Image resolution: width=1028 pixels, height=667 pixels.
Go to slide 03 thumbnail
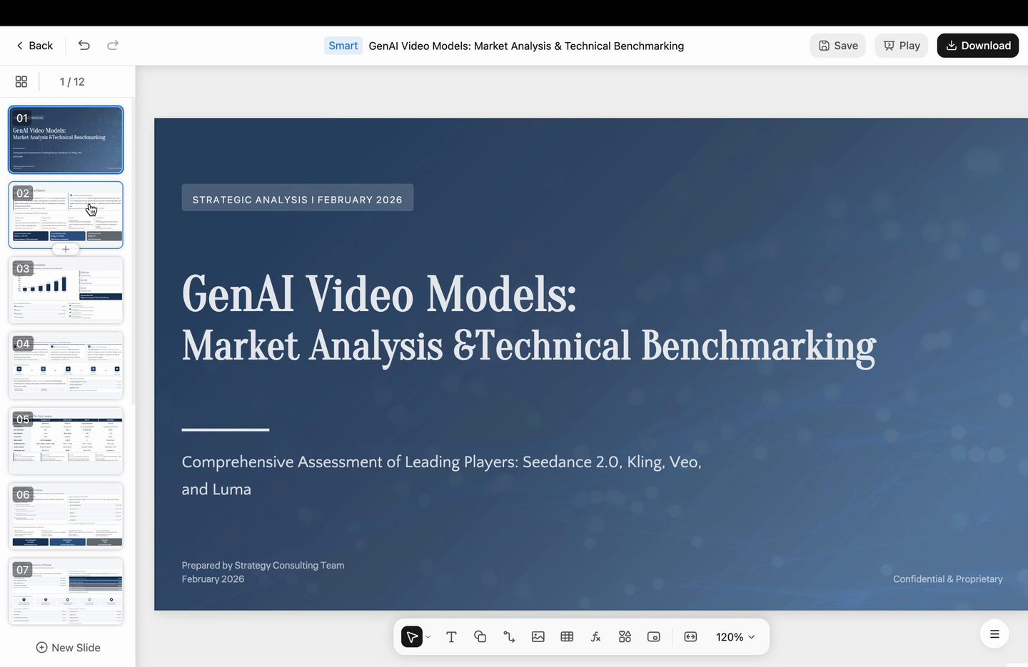[x=66, y=290]
